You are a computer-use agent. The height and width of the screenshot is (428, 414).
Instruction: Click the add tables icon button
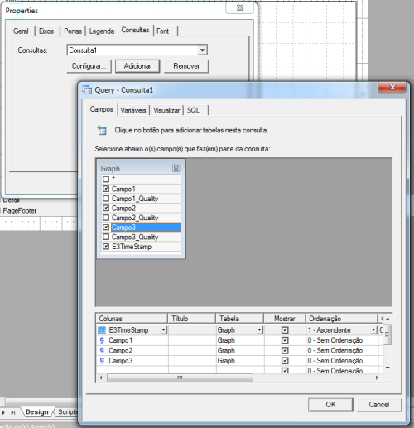click(x=102, y=130)
